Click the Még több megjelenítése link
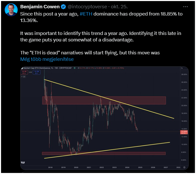 point(47,59)
